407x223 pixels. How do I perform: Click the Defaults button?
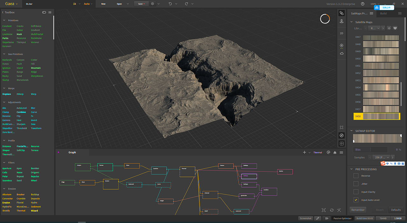pyautogui.click(x=396, y=210)
